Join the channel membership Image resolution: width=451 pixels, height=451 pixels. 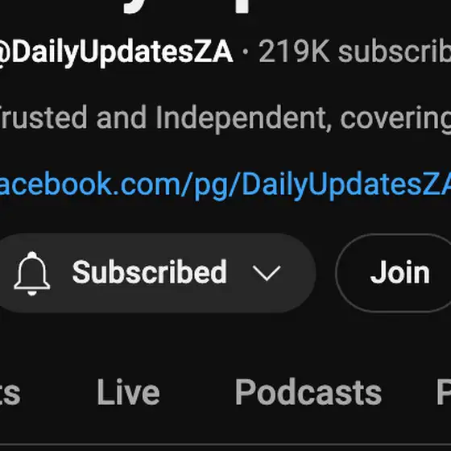pos(399,273)
